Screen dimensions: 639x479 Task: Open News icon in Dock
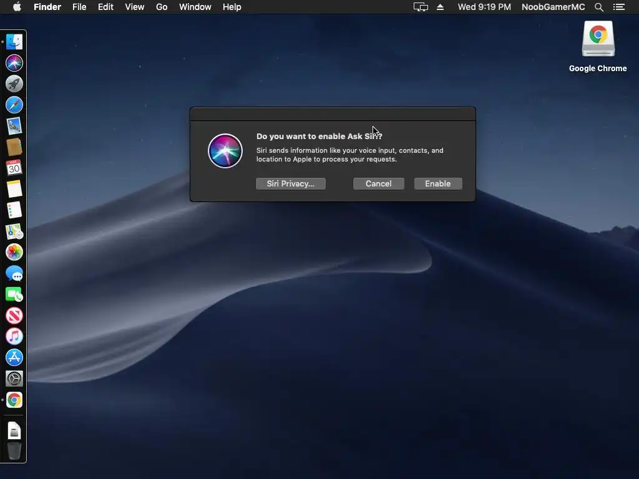[14, 316]
